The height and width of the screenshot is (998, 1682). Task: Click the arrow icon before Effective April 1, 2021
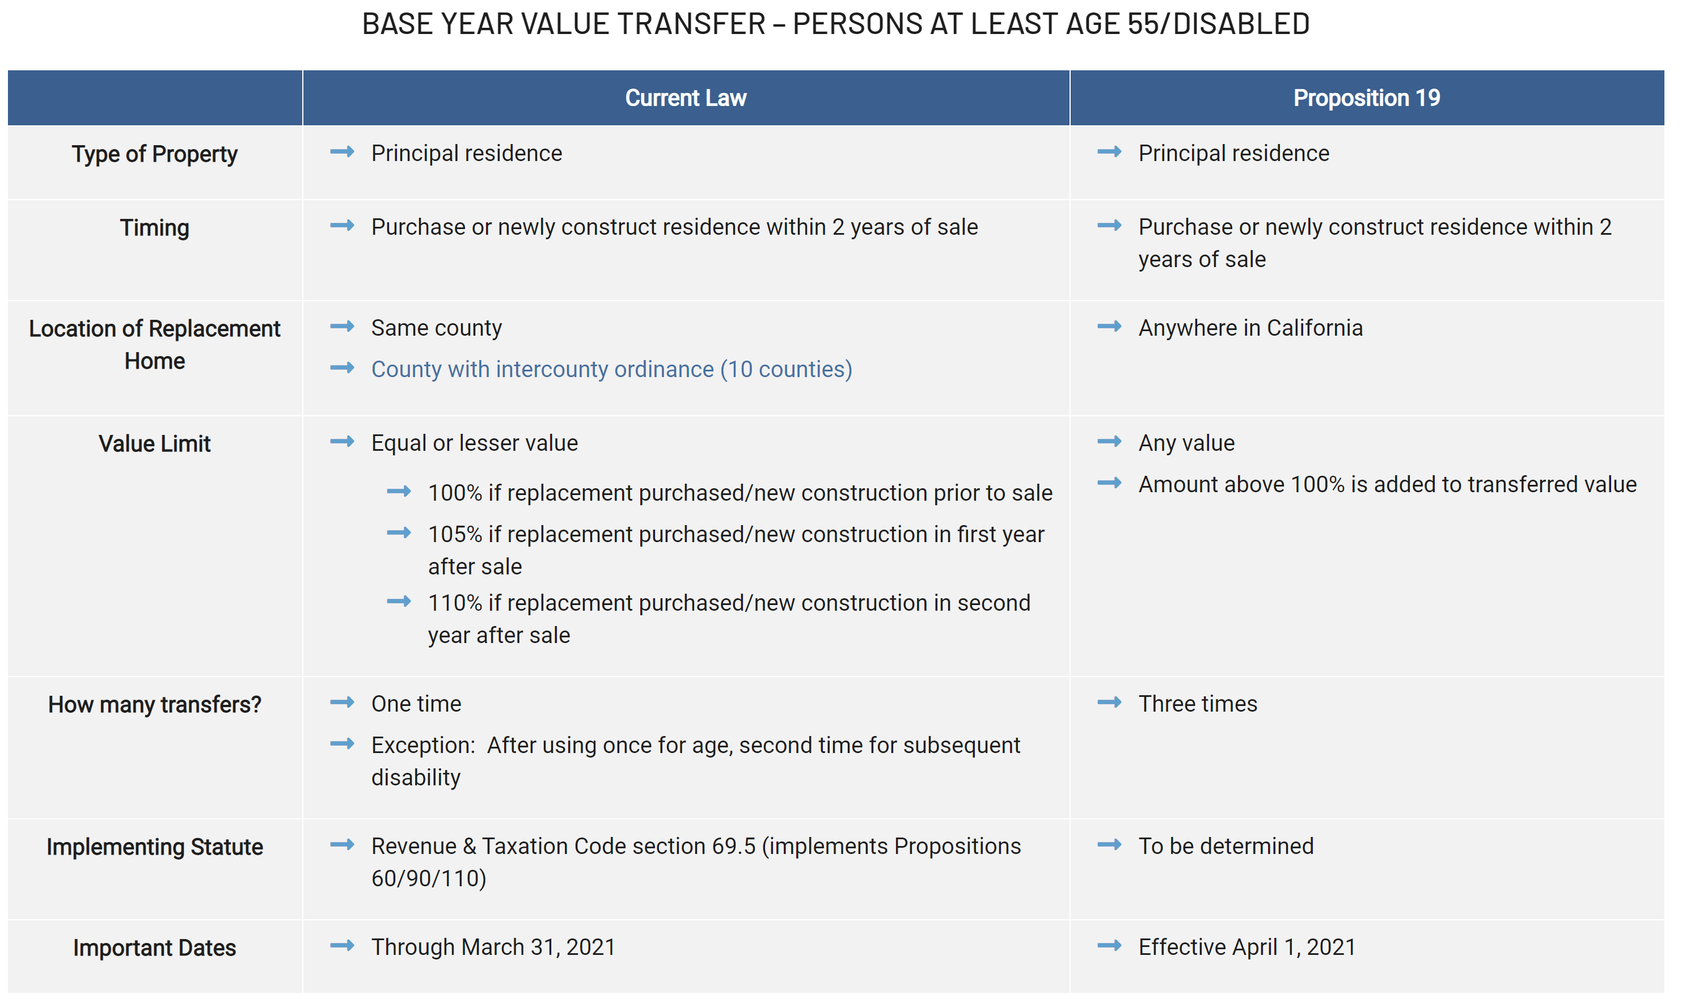[1110, 946]
